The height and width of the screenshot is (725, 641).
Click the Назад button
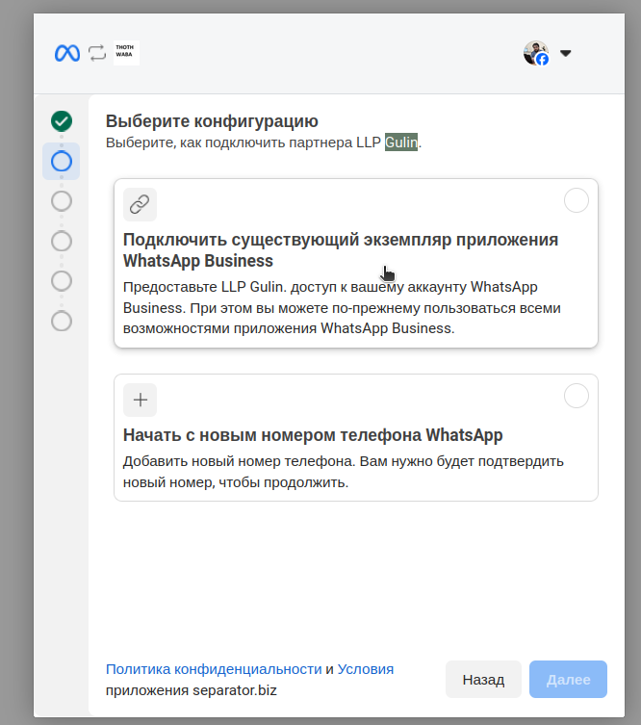483,679
